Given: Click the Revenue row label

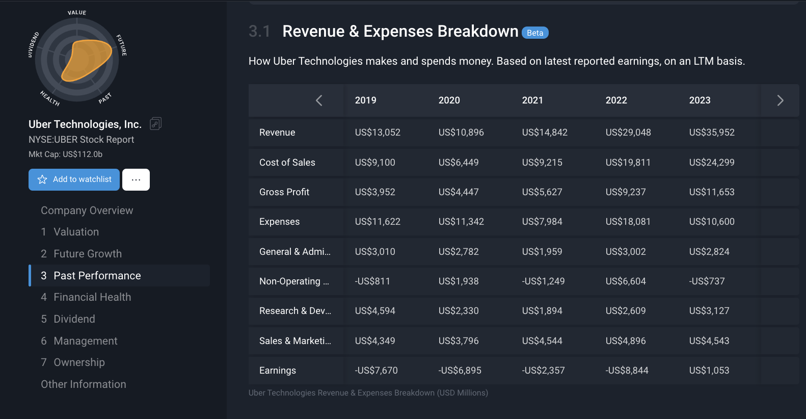Looking at the screenshot, I should point(277,133).
